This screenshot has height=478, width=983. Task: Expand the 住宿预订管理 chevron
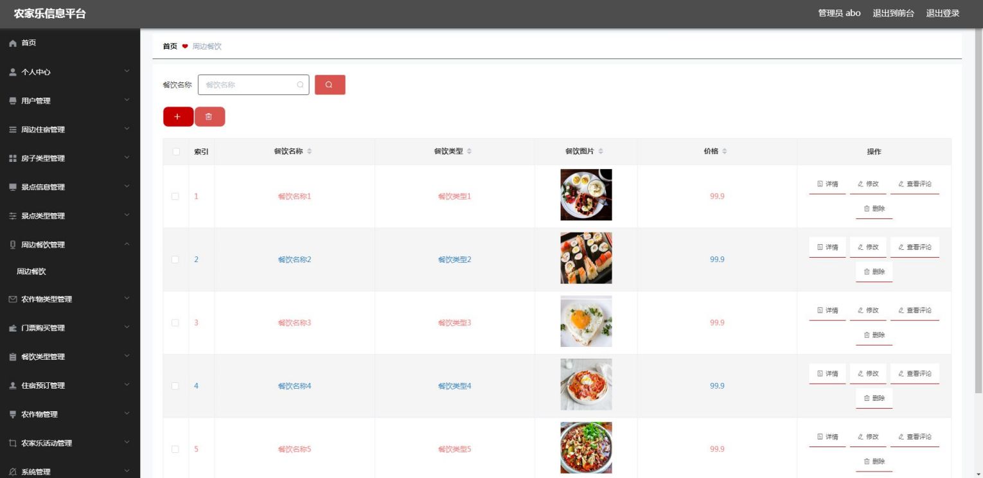127,385
